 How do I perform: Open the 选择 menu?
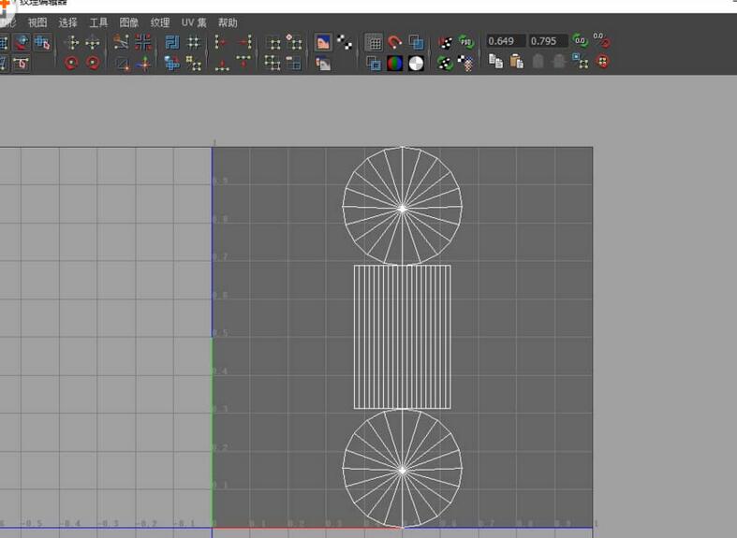(x=68, y=22)
